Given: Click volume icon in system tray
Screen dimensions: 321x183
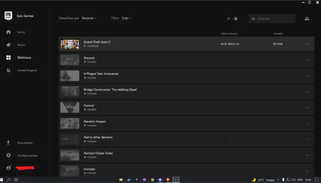Looking at the screenshot, I should 293,180.
